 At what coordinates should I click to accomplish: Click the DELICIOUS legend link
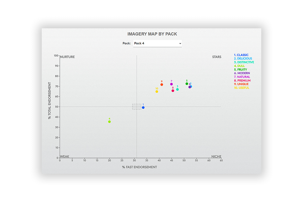tap(243, 59)
